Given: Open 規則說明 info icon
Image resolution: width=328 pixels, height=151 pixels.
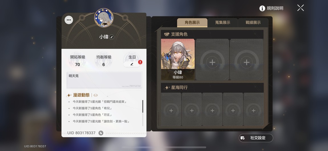Looking at the screenshot, I should (262, 8).
